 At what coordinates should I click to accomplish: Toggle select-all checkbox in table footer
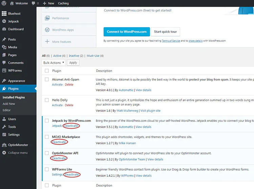click(47, 185)
